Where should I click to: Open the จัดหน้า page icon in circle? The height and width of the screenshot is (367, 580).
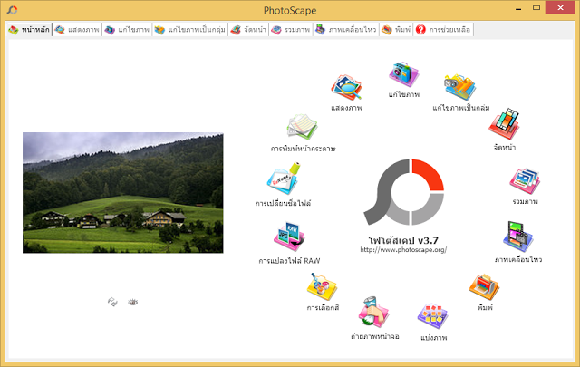click(x=504, y=123)
